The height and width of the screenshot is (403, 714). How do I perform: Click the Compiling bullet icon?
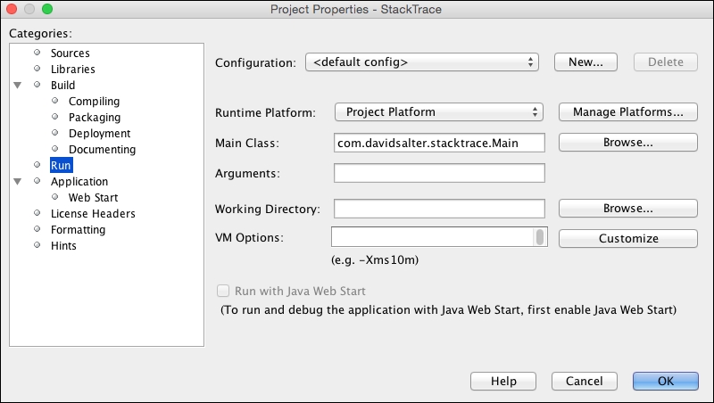[x=55, y=101]
